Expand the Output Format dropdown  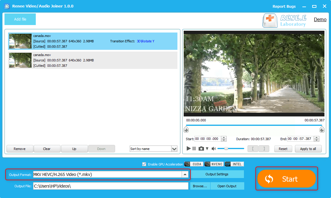185,174
